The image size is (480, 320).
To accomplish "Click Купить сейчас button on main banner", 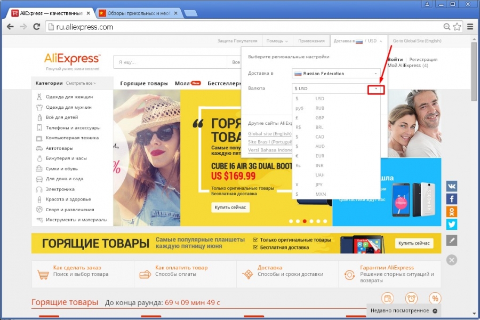I will coord(230,207).
